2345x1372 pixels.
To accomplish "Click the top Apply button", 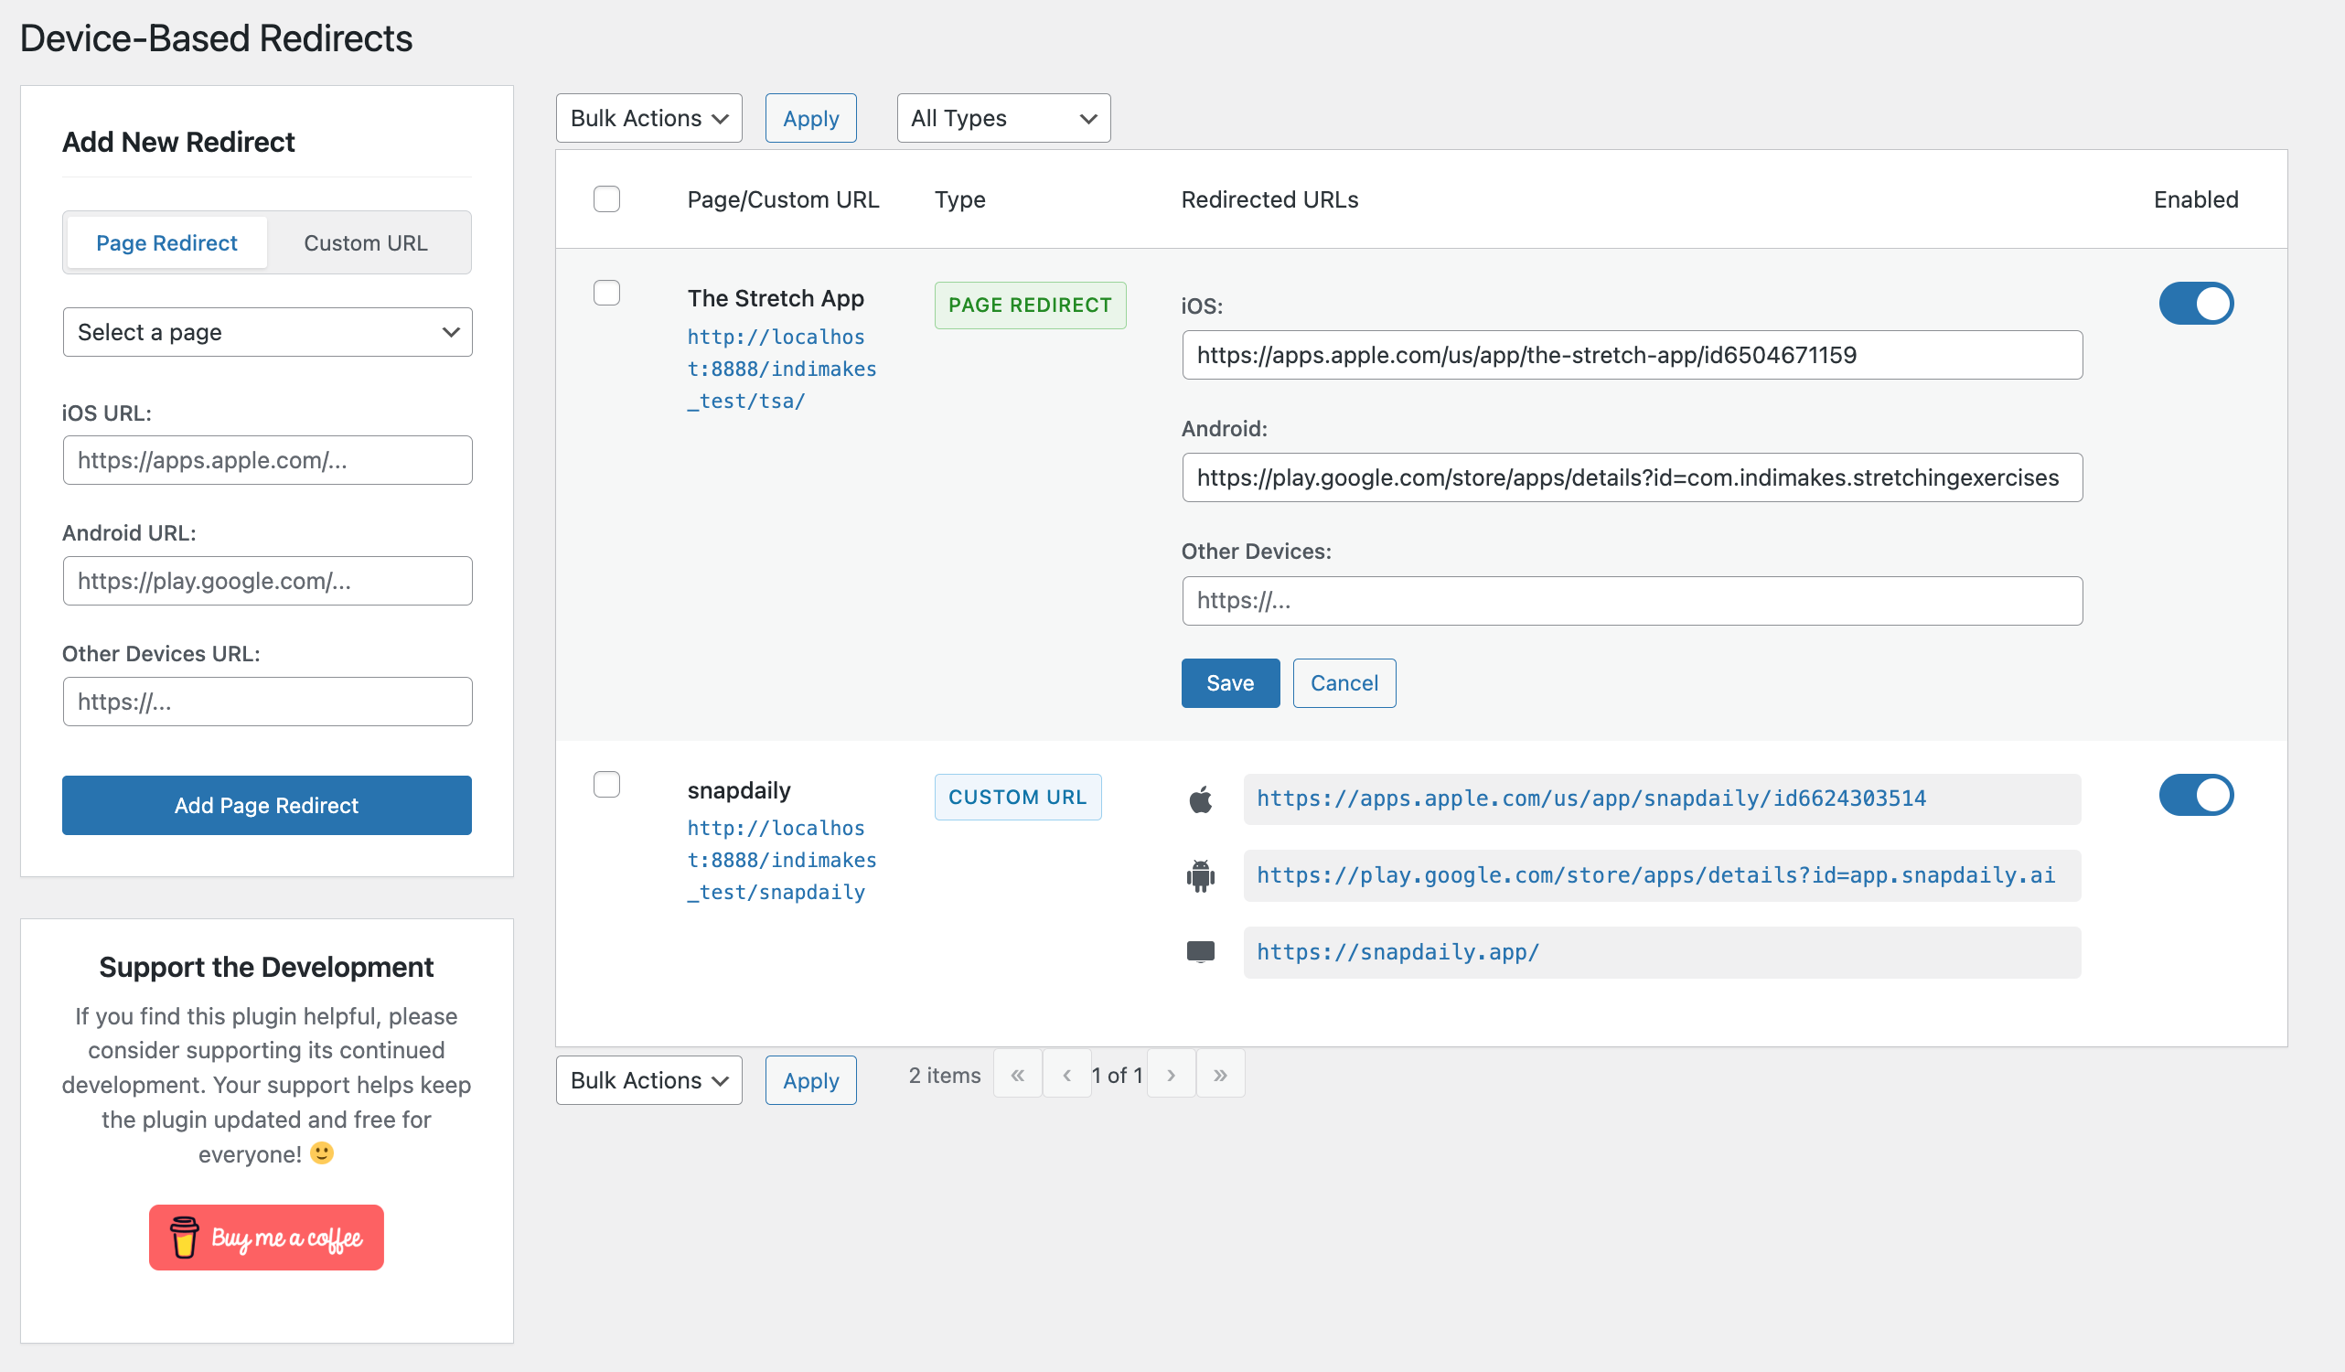I will (x=810, y=118).
